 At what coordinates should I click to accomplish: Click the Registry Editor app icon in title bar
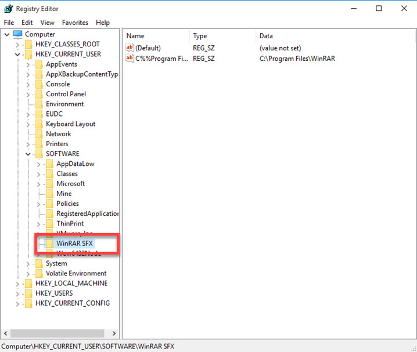click(x=8, y=9)
